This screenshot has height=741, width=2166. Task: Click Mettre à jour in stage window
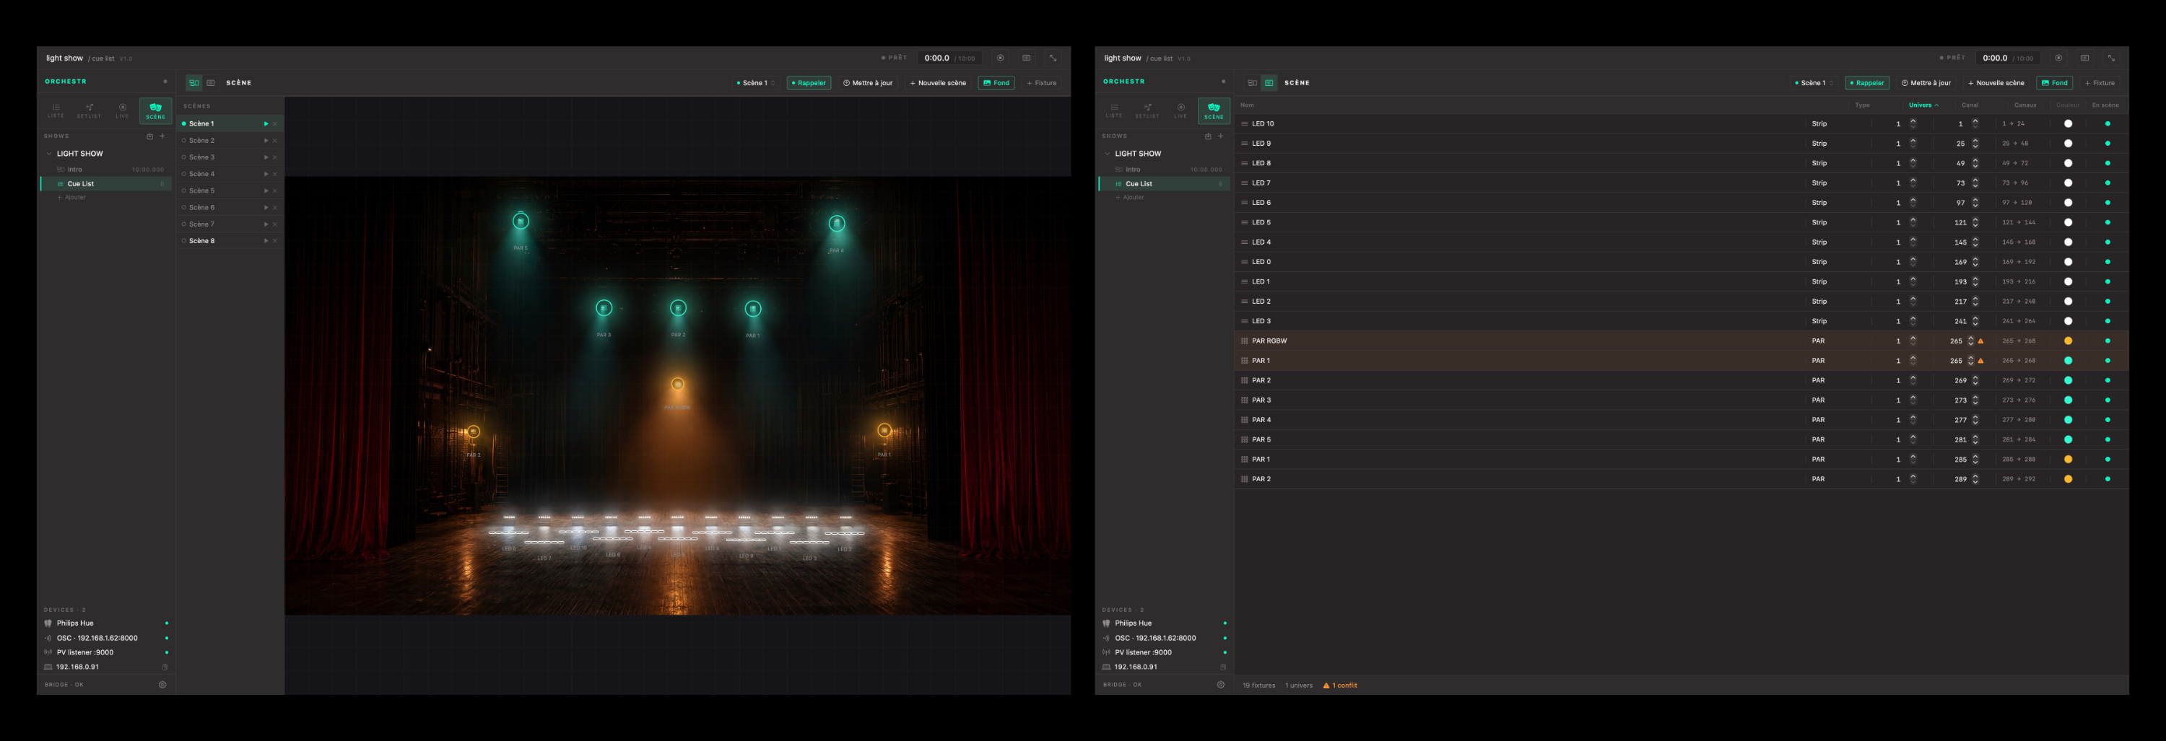point(868,83)
